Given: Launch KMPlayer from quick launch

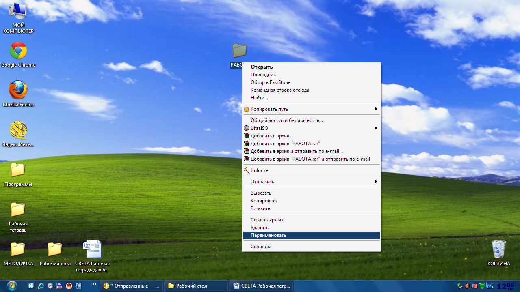Looking at the screenshot, I should 78,286.
